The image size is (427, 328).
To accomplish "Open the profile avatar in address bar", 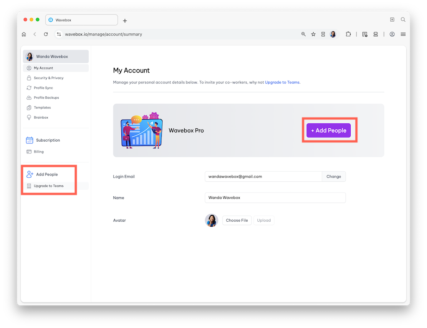I will [333, 34].
